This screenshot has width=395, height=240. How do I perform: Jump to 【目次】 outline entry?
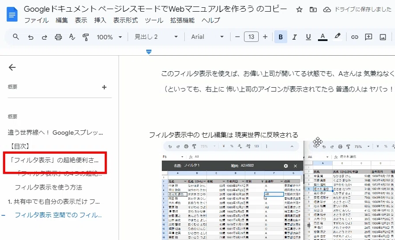point(19,146)
